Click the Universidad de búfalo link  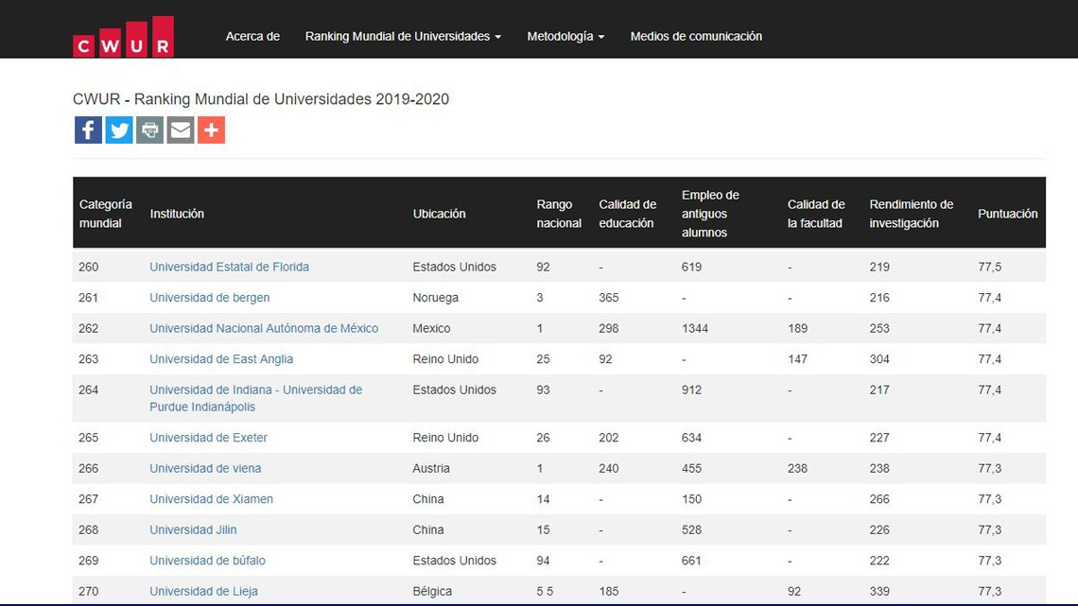point(207,560)
